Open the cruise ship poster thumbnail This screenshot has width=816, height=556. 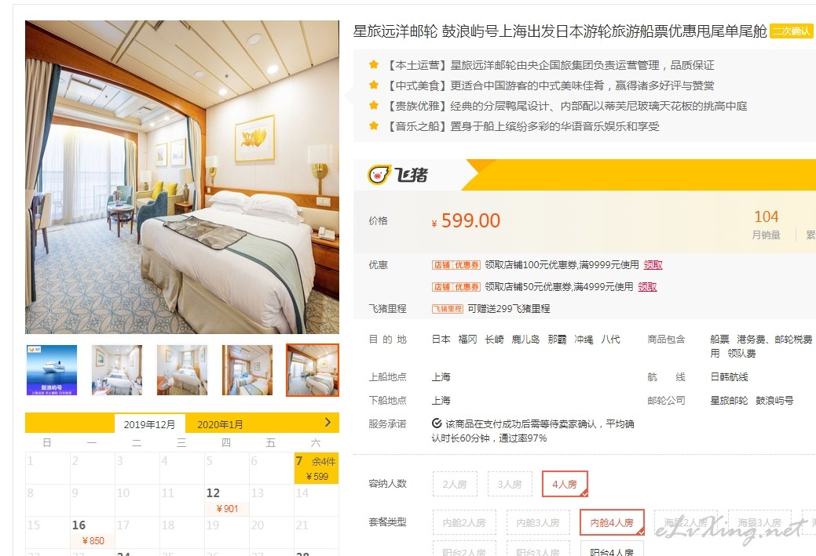point(52,370)
